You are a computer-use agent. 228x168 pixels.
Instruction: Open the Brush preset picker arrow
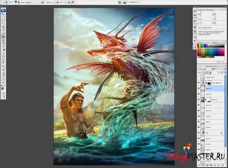19,3
